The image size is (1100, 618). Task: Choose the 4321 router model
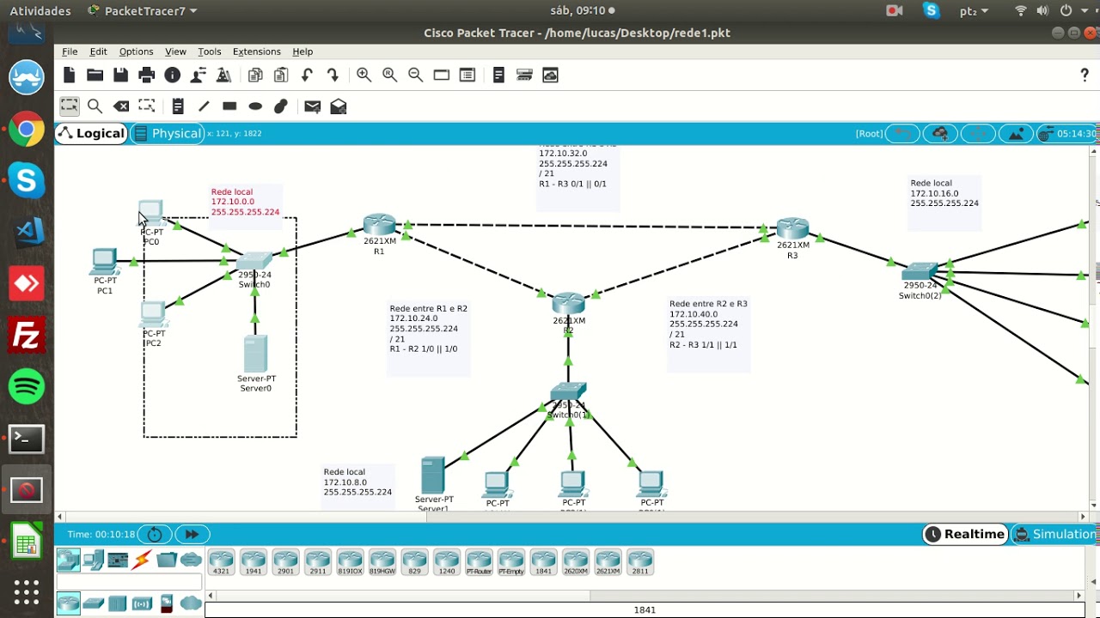coord(222,562)
